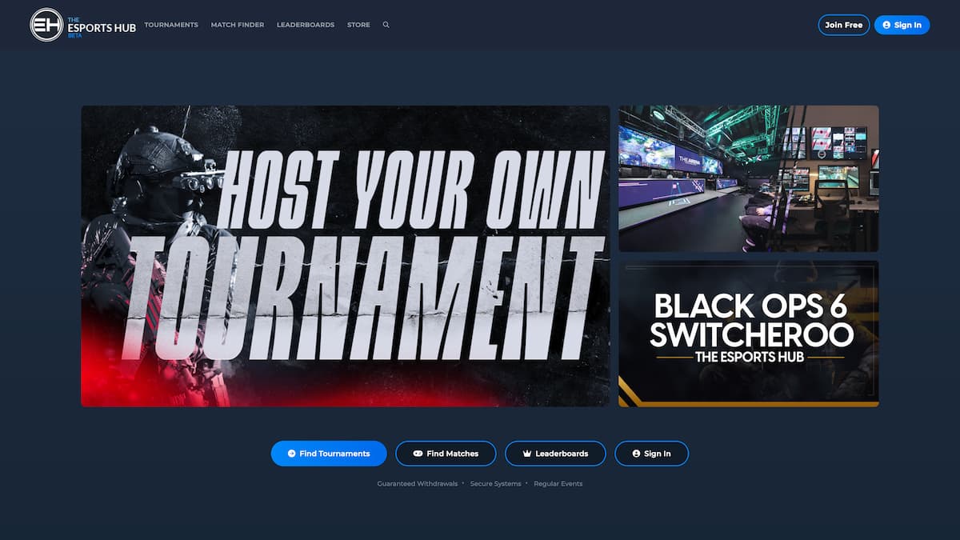Click the Leaderboards button with crown icon
The image size is (960, 540).
click(555, 454)
